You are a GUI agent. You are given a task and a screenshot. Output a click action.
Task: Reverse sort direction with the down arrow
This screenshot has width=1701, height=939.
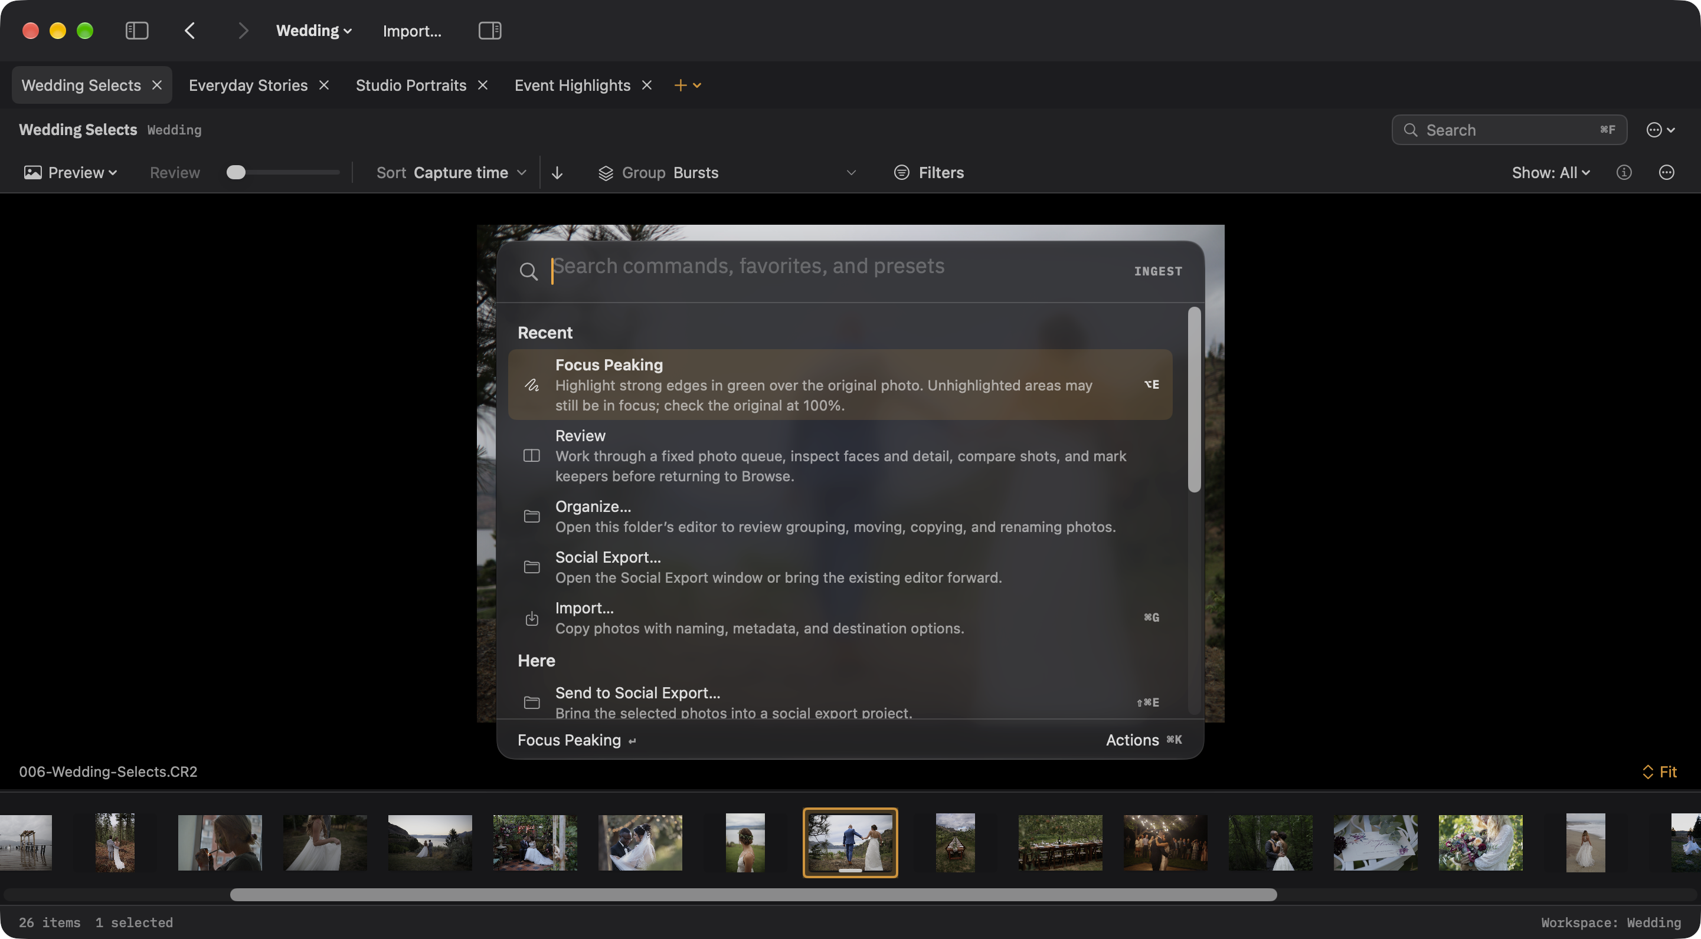click(557, 172)
